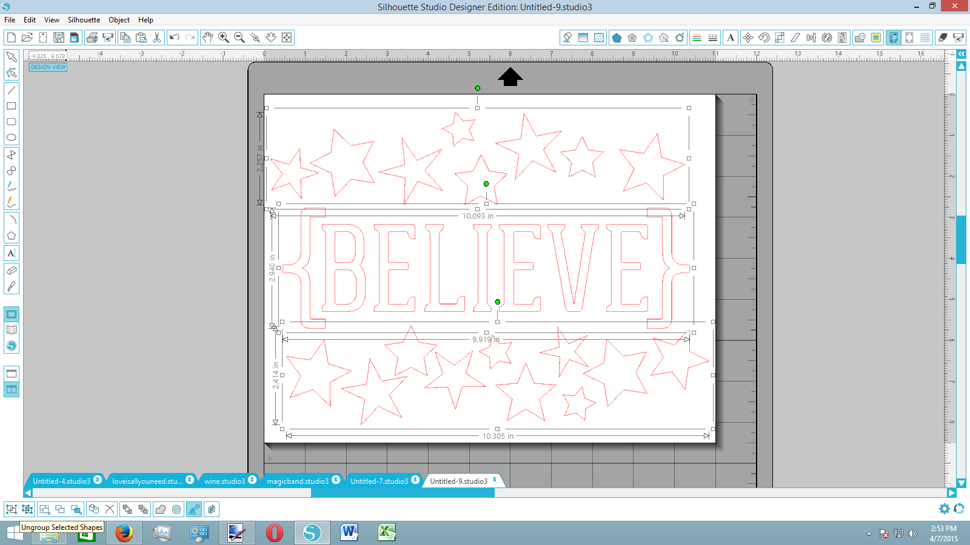Switch to Design Page view in sidebar

tap(12, 314)
